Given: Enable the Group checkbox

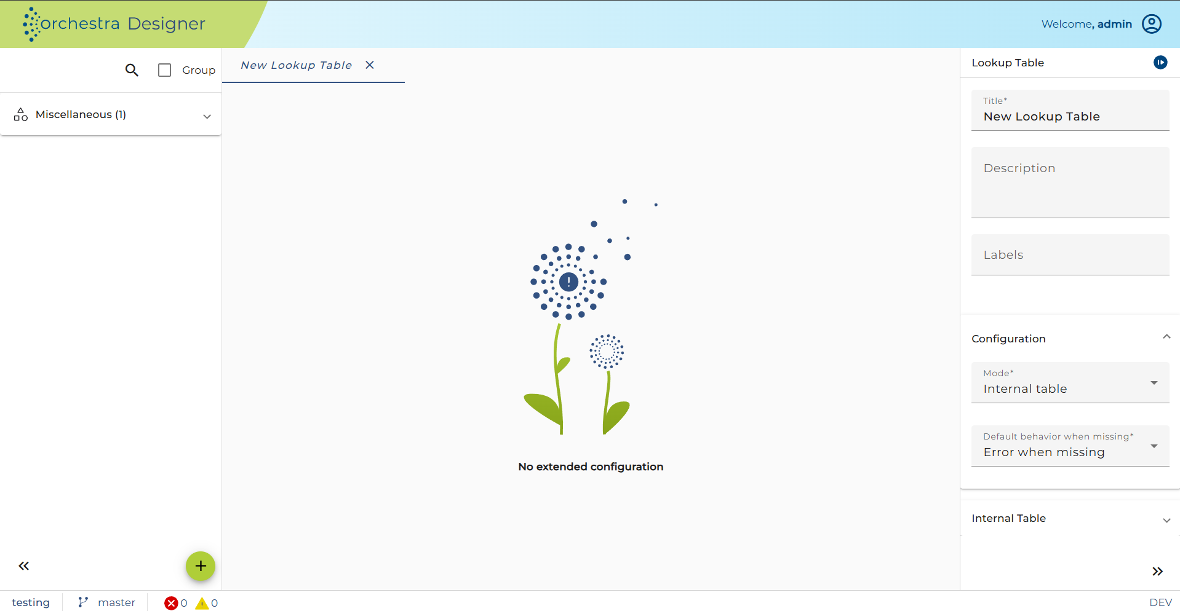Looking at the screenshot, I should pos(164,70).
